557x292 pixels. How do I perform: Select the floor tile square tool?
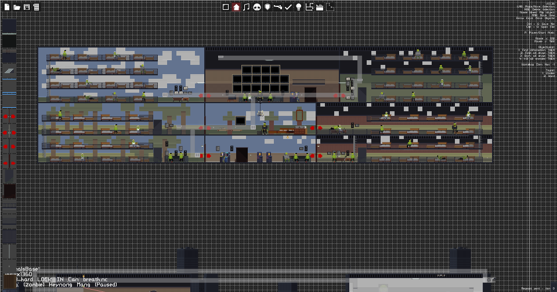226,7
